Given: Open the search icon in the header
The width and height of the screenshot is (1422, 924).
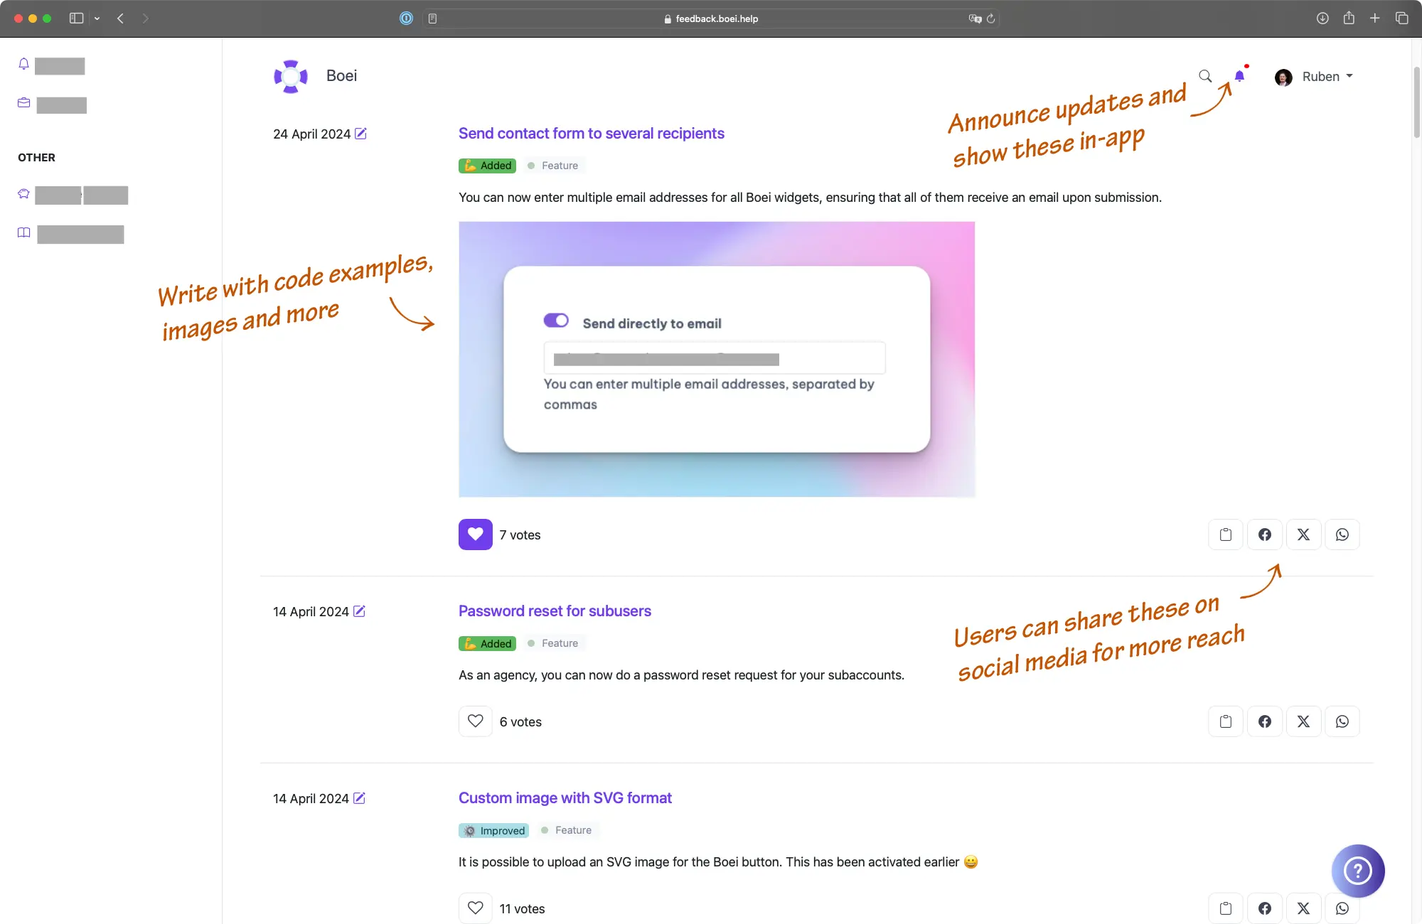Looking at the screenshot, I should click(1206, 75).
